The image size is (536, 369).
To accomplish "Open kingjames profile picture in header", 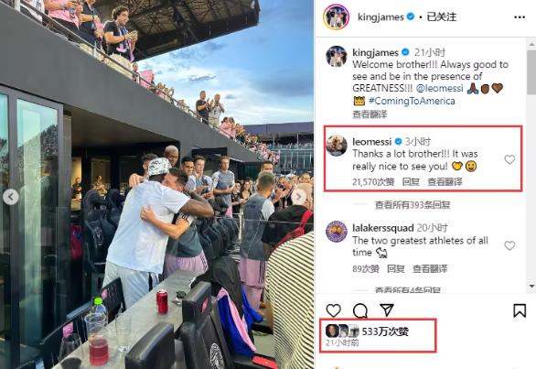I will coord(336,16).
